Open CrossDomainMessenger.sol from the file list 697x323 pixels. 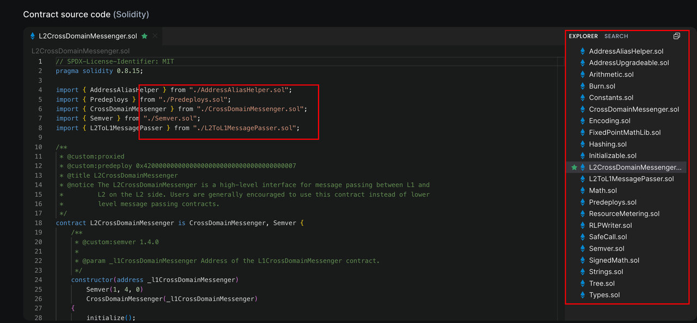click(x=634, y=109)
